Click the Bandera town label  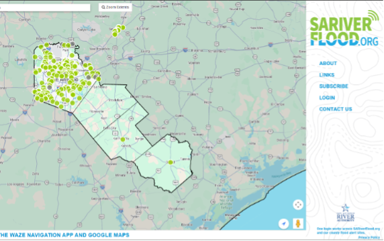coord(9,46)
